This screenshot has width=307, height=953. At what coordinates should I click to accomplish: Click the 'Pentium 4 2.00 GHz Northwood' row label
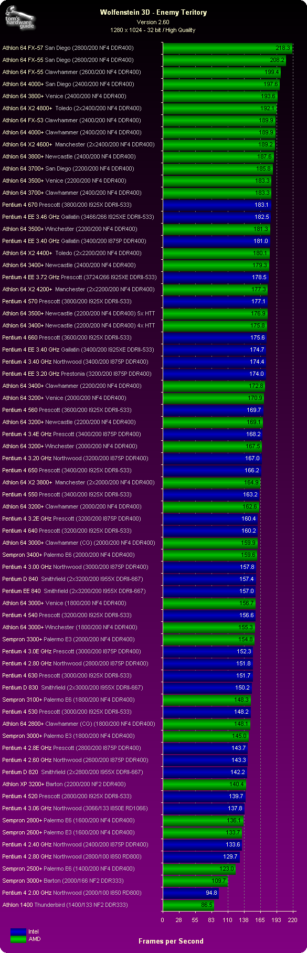click(72, 893)
